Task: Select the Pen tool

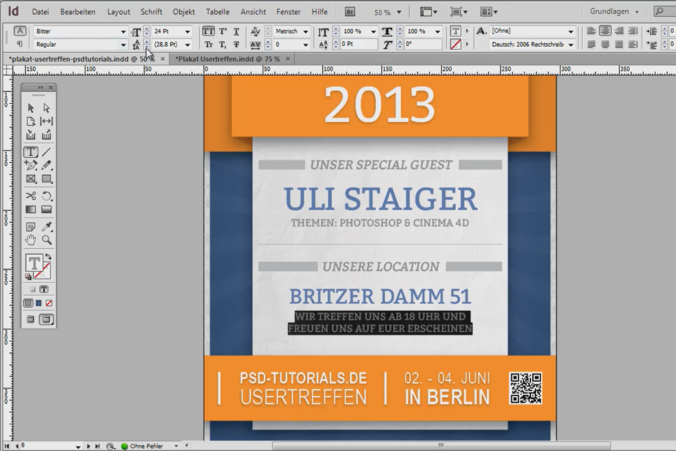Action: [31, 165]
